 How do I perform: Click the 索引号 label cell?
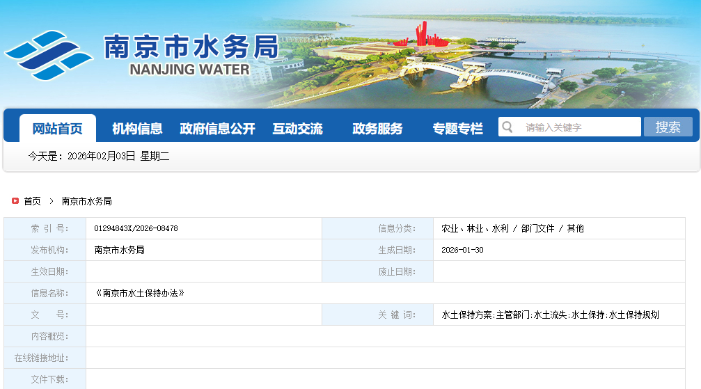coord(45,228)
